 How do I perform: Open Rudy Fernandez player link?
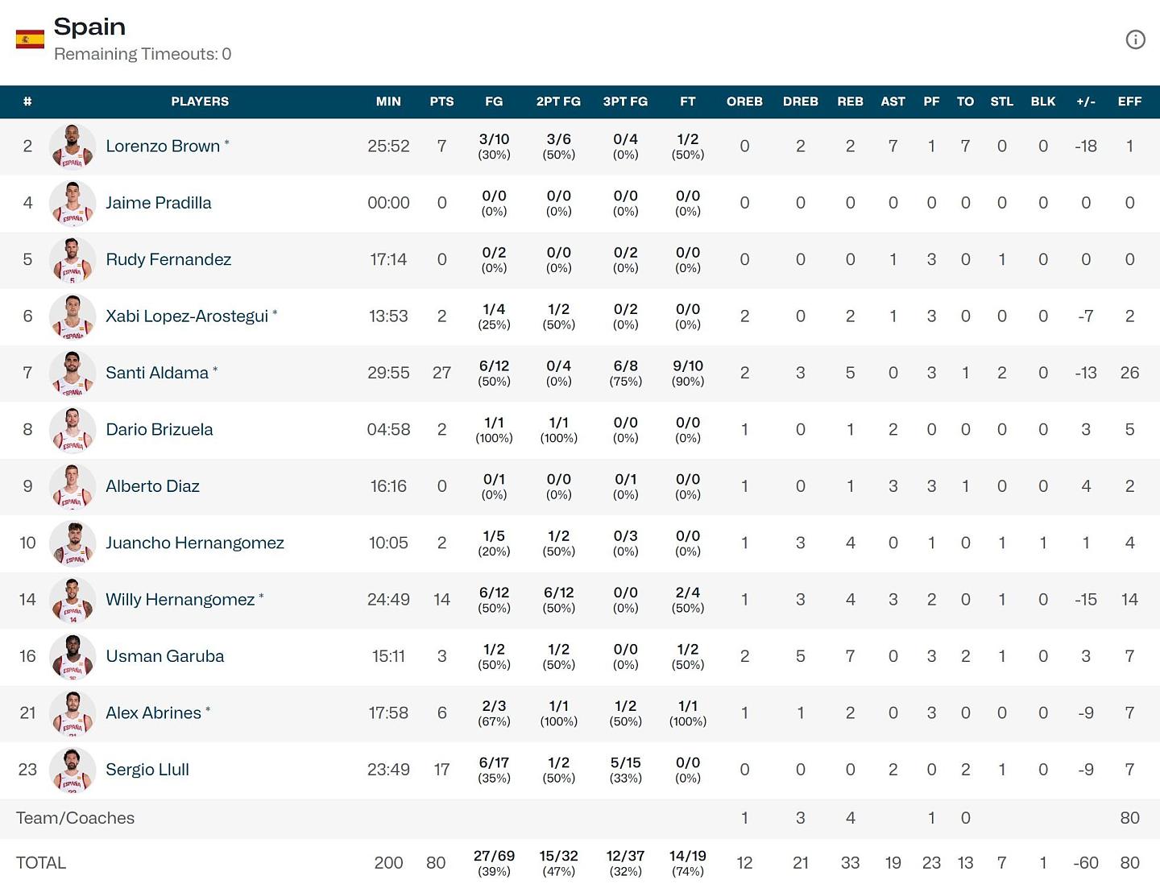pos(168,259)
